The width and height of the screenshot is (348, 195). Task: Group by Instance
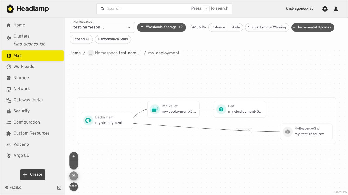218,27
